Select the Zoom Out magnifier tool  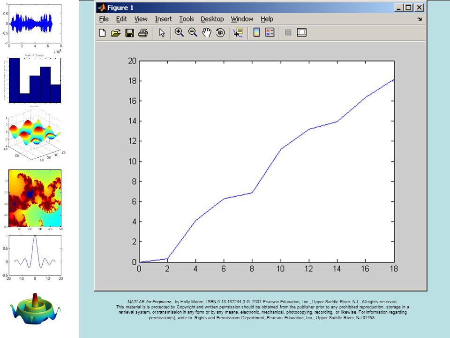[x=193, y=32]
